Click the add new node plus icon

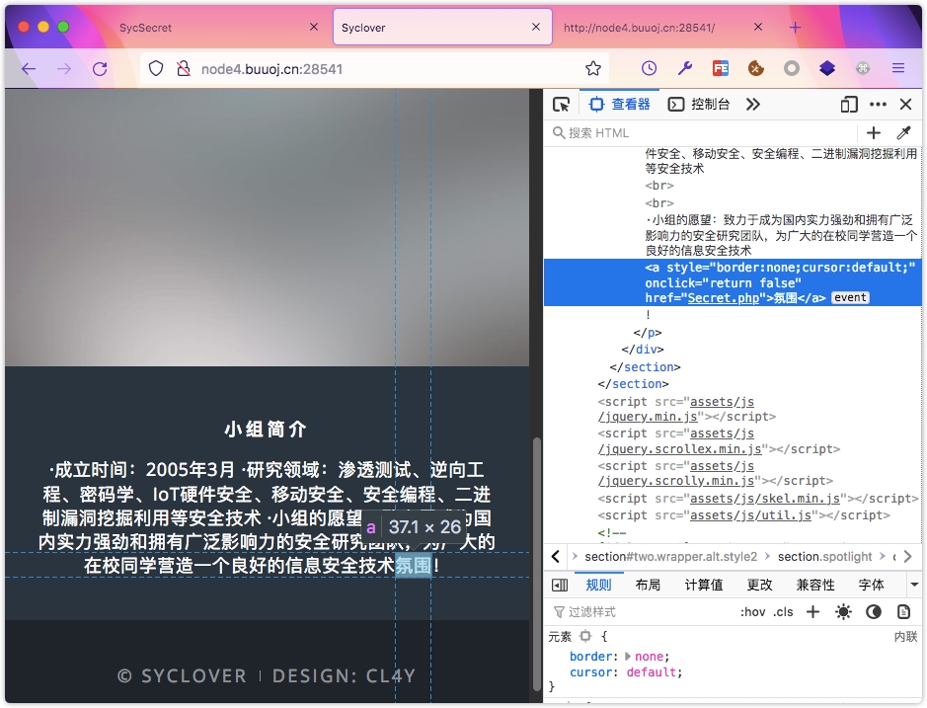coord(874,133)
